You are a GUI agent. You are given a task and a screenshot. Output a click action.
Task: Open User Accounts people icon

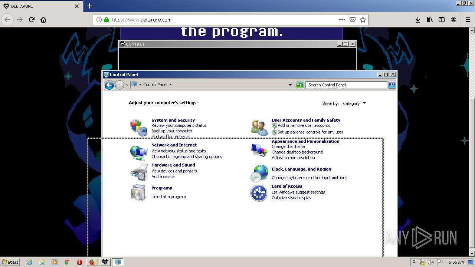click(x=259, y=128)
